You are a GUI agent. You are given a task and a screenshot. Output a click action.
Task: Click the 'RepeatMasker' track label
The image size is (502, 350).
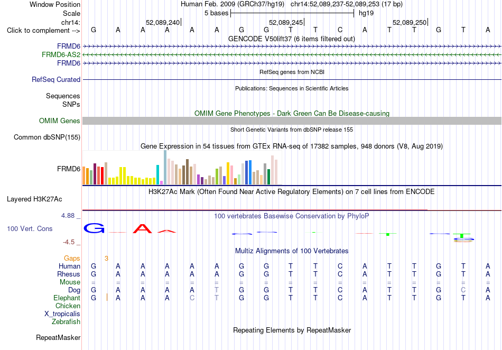pyautogui.click(x=58, y=337)
